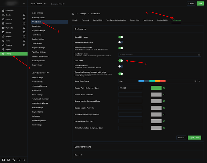Create new invoice via plus icon
This screenshot has width=207, height=163.
point(24,23)
